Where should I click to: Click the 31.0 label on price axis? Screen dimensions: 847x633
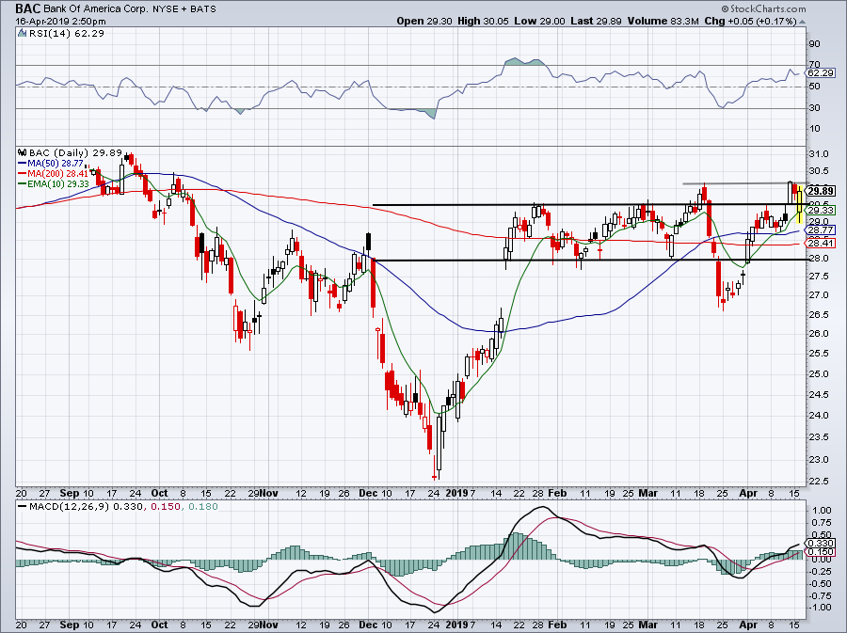pyautogui.click(x=819, y=154)
